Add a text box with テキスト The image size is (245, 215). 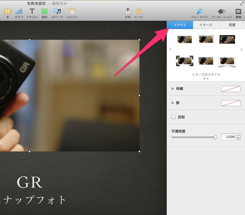click(x=32, y=13)
